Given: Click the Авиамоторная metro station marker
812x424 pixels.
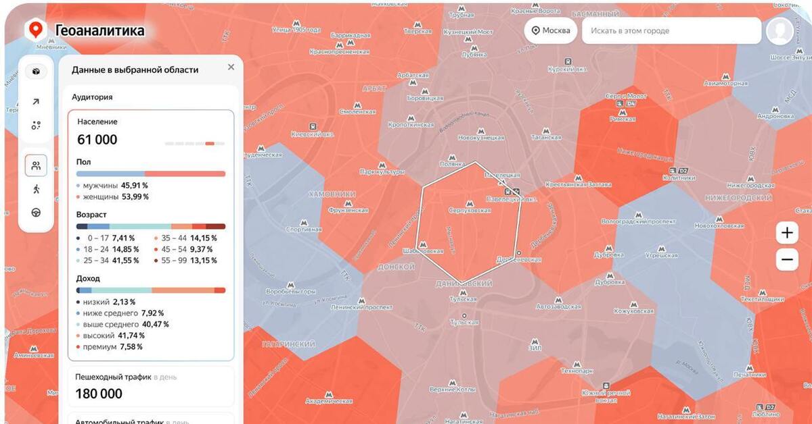Looking at the screenshot, I should coord(726,76).
